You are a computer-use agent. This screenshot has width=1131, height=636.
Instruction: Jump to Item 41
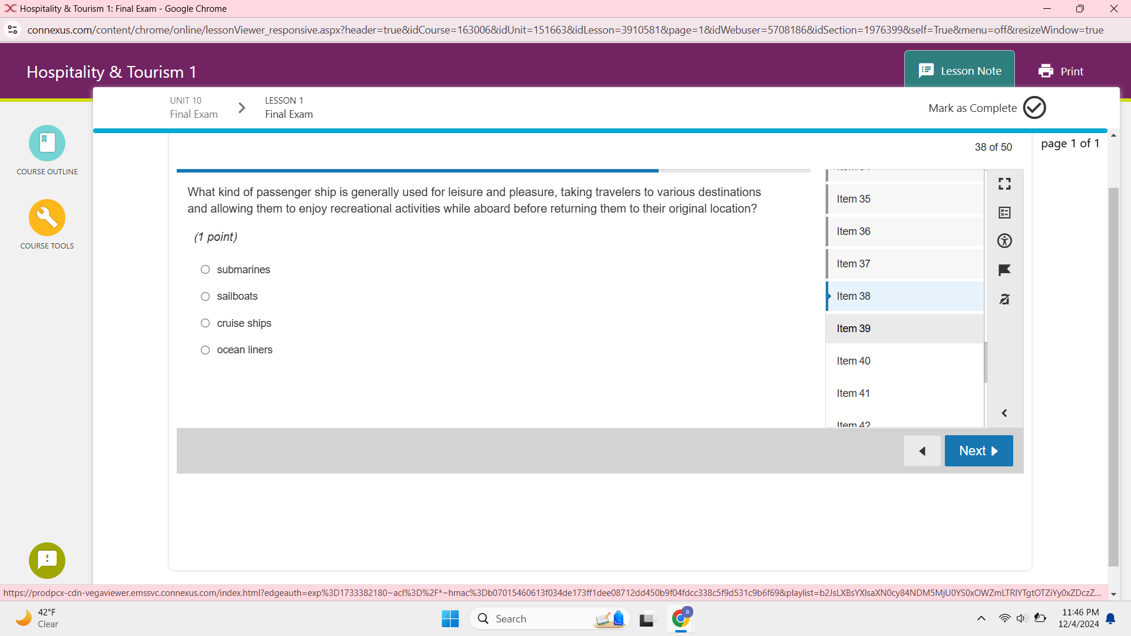[x=905, y=393]
